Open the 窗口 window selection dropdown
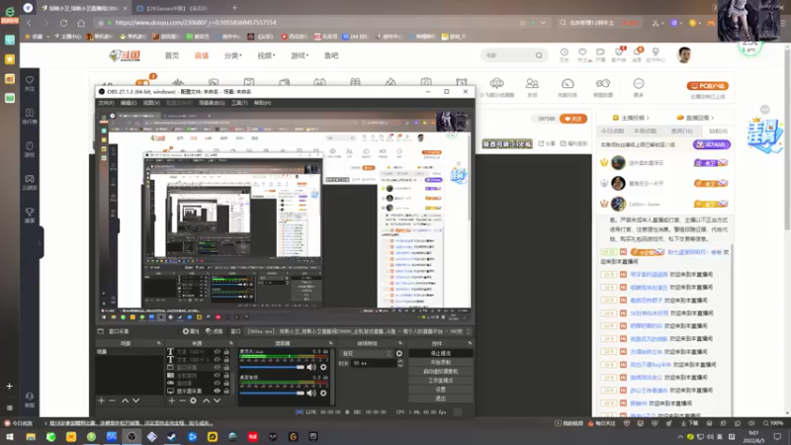791x445 pixels. [x=358, y=331]
